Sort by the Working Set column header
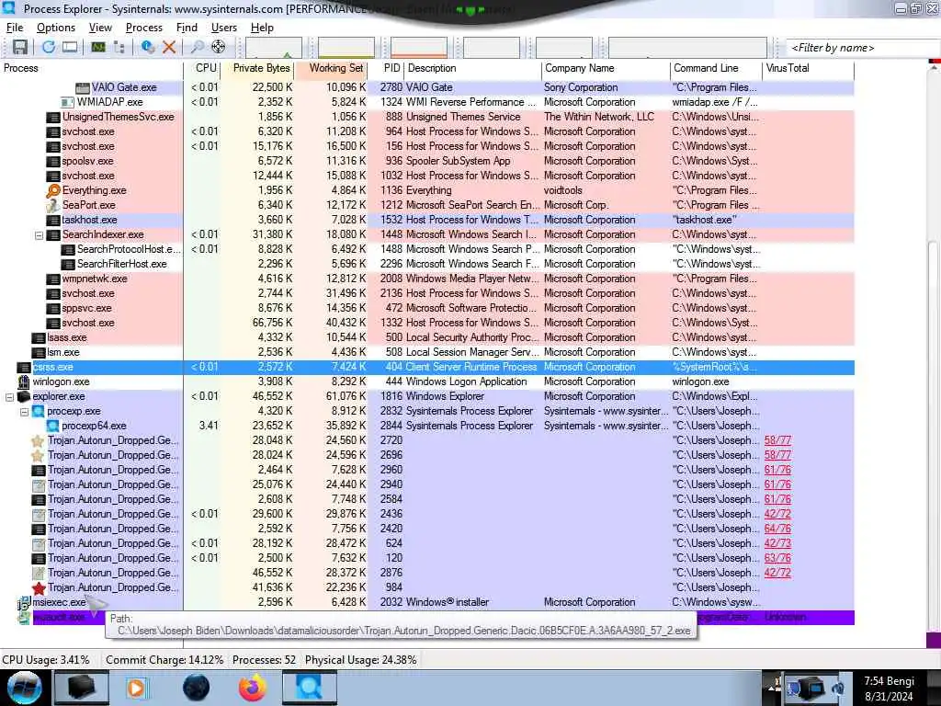Viewport: 941px width, 706px height. (331, 68)
